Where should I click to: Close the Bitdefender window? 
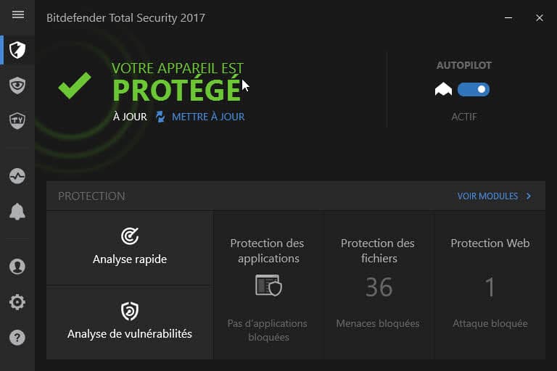(x=540, y=17)
